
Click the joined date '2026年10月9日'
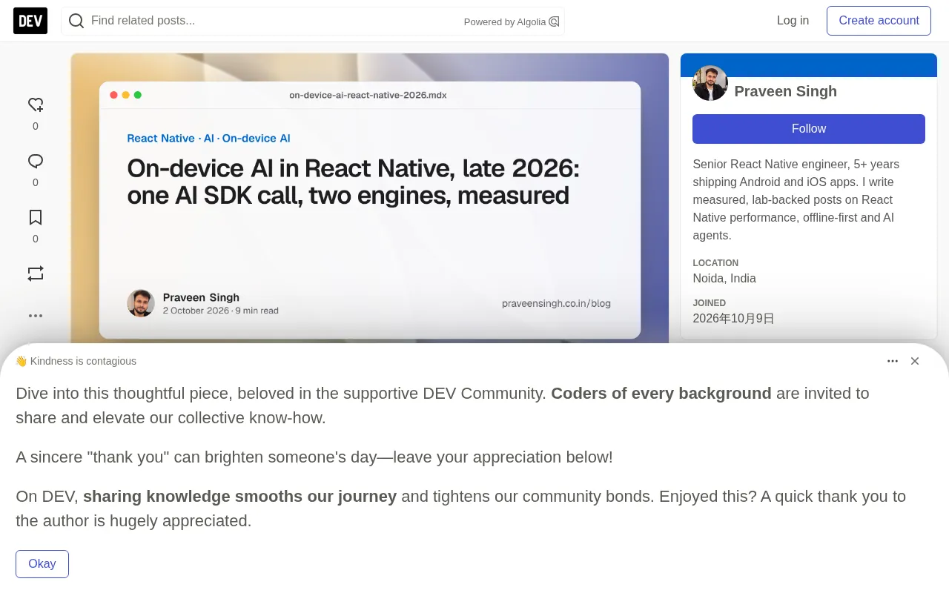733,319
